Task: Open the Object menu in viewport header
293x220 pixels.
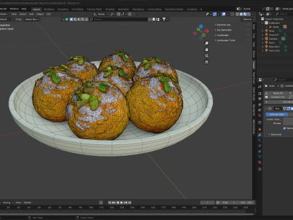Action: coord(40,14)
